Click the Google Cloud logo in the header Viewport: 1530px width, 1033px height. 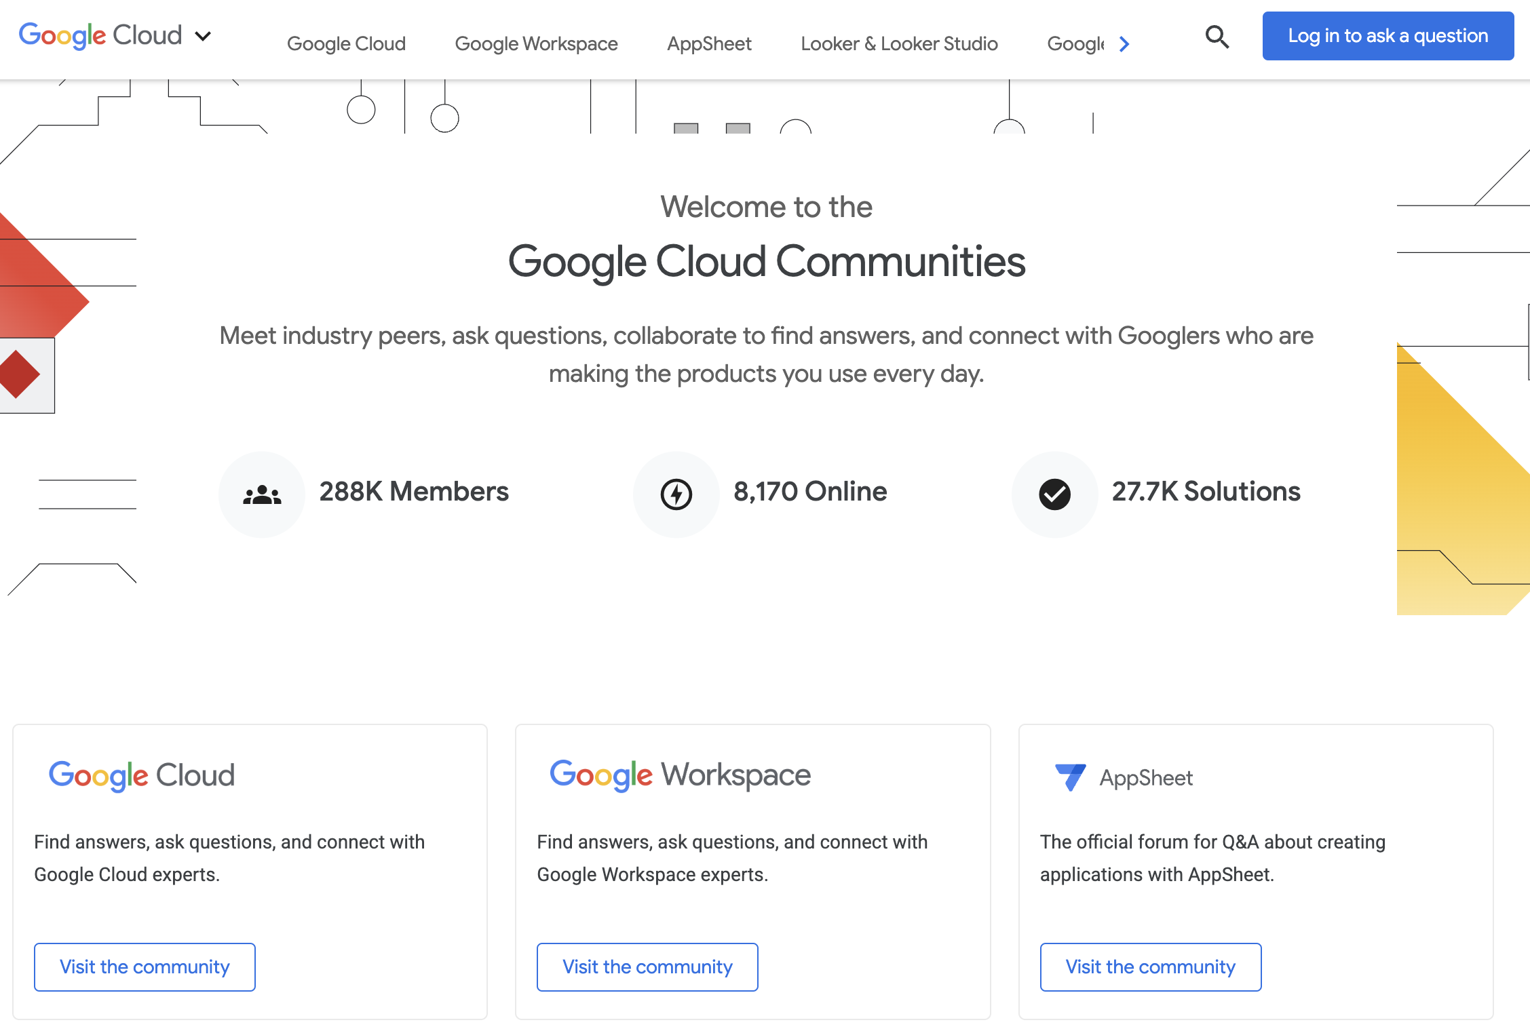(x=100, y=35)
